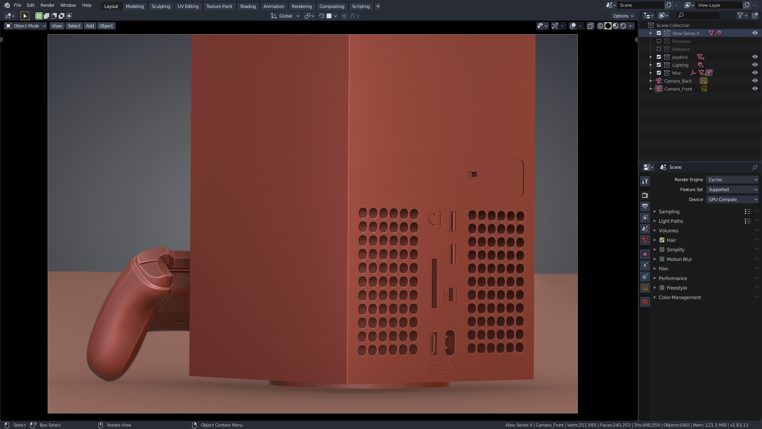The width and height of the screenshot is (762, 429).
Task: Open the Device dropdown showing GPU Compute
Action: [x=732, y=199]
